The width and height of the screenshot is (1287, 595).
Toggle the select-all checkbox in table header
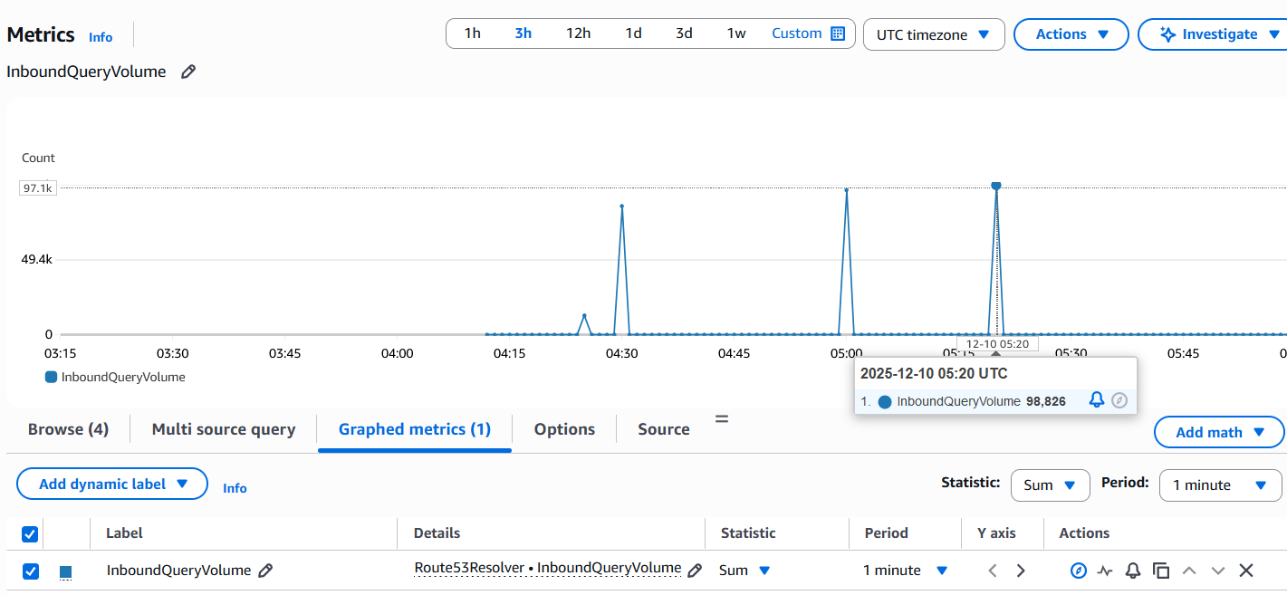[x=30, y=534]
